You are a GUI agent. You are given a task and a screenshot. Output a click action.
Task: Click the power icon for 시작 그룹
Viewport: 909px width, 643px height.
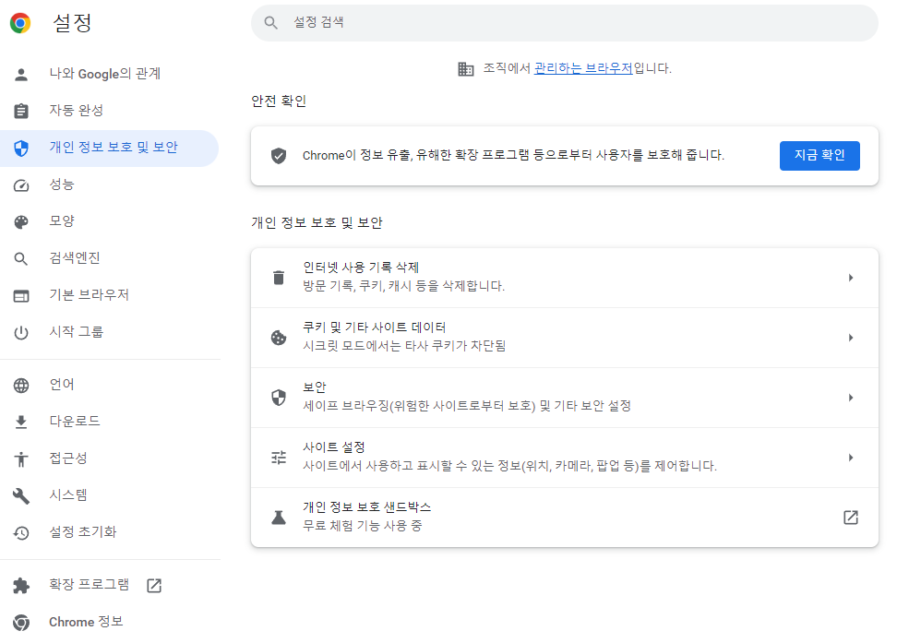click(21, 332)
